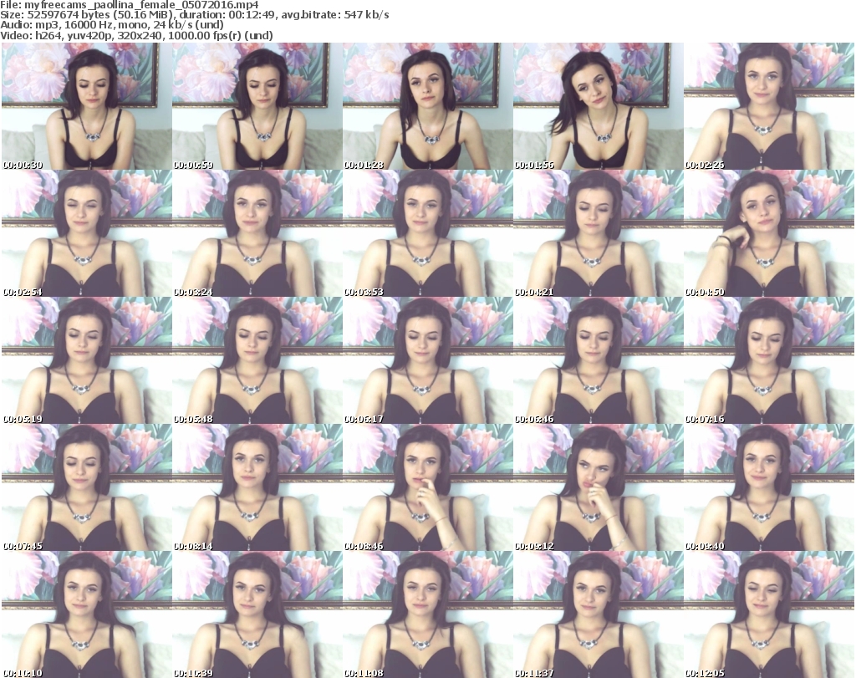Pick the frame stamped 00:06:17
This screenshot has width=856, height=678.
point(427,360)
